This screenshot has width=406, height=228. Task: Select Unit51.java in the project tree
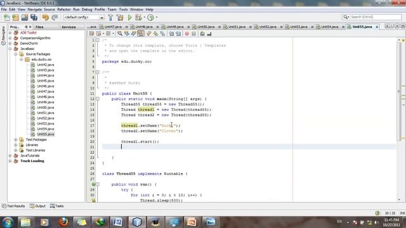tap(43, 113)
